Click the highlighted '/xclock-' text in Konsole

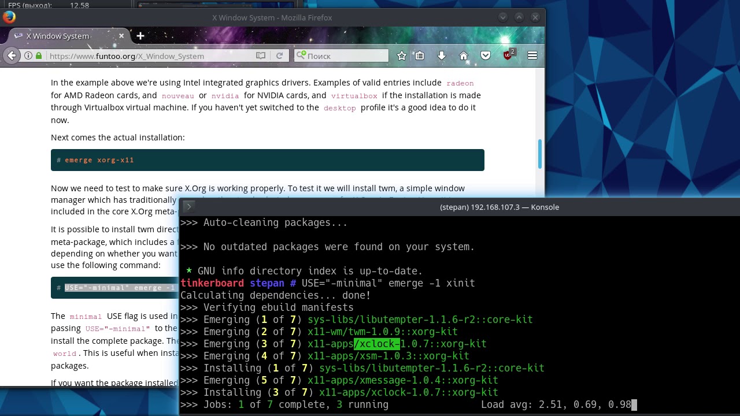[x=376, y=344]
